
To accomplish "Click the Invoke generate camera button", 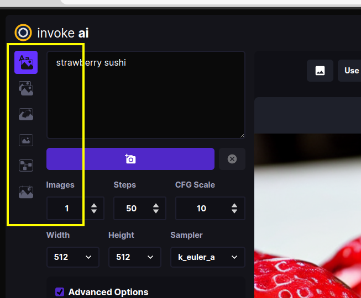I will click(130, 159).
